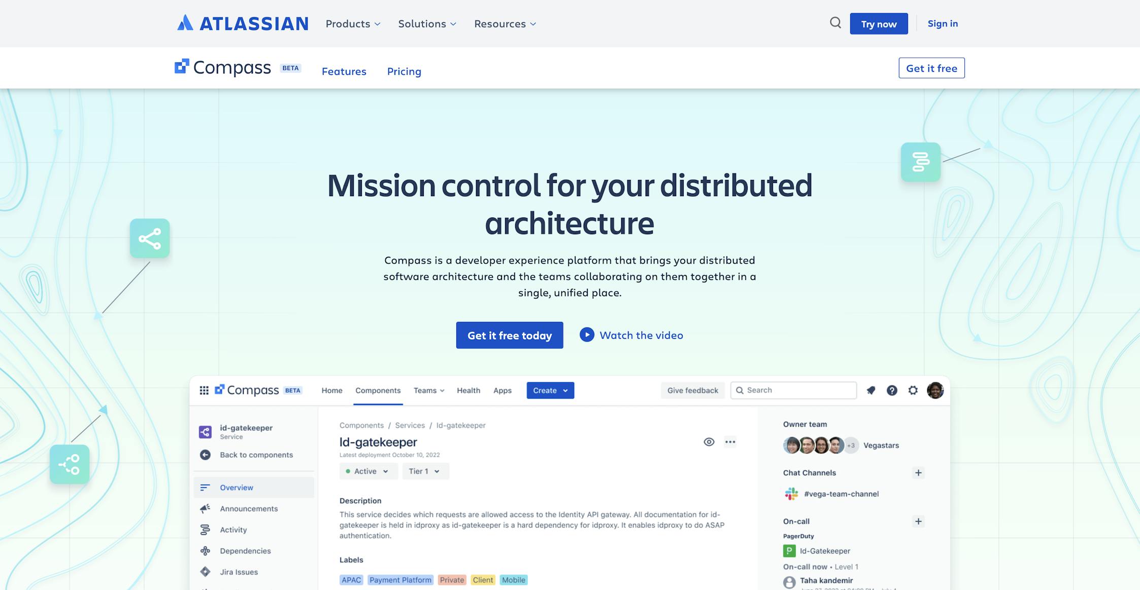Open the search magnifier icon in header

click(x=835, y=23)
